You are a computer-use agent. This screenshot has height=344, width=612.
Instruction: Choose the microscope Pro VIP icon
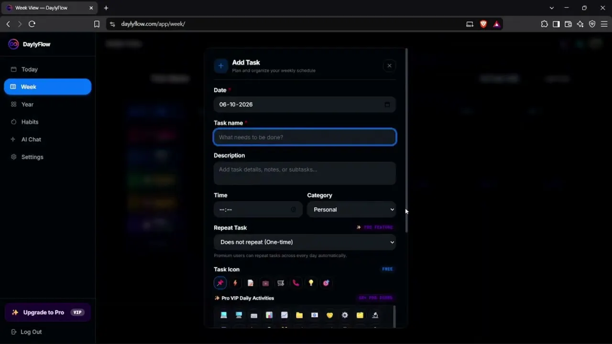pyautogui.click(x=375, y=315)
